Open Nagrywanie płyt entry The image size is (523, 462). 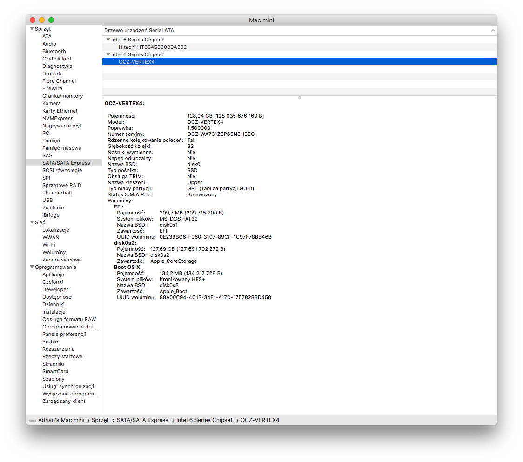(62, 126)
